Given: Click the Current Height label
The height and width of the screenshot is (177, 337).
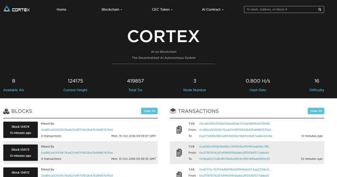Looking at the screenshot, I should tap(75, 90).
